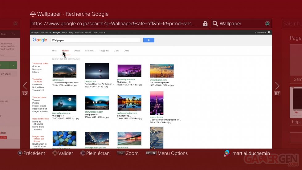Filter by Images clipart type
The width and height of the screenshot is (302, 170).
pos(39,106)
